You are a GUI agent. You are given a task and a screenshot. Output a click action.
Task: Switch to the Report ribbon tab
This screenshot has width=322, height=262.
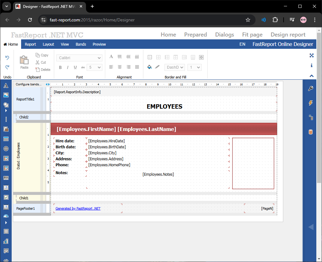coord(30,44)
